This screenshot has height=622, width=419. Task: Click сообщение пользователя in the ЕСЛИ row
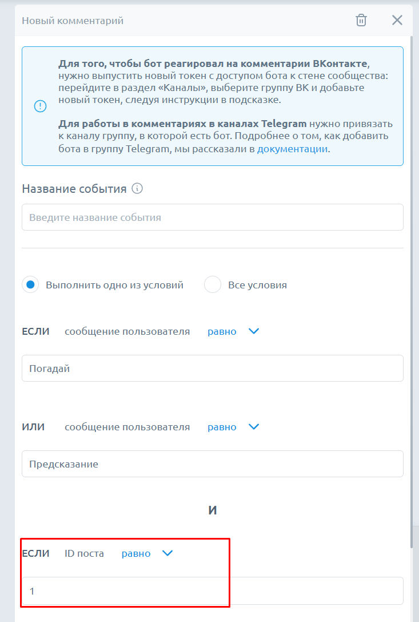coord(127,331)
